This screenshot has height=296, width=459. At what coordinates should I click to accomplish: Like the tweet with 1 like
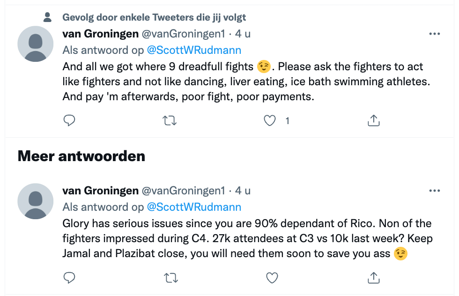coord(270,121)
